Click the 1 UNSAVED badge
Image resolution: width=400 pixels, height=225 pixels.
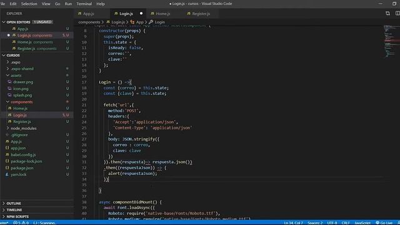point(42,22)
